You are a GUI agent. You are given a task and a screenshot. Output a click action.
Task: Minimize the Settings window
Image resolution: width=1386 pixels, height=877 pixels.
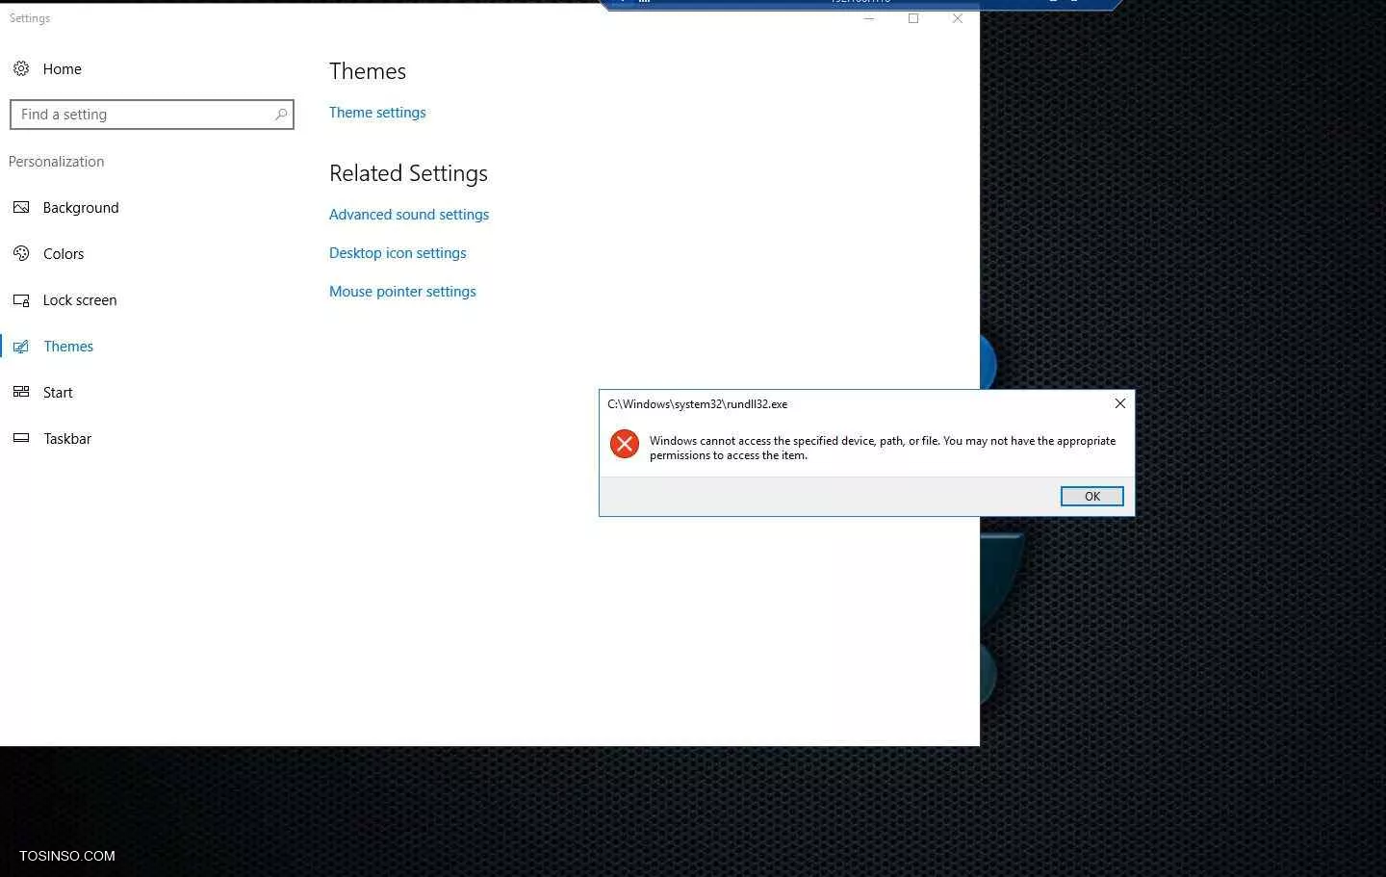pos(869,18)
